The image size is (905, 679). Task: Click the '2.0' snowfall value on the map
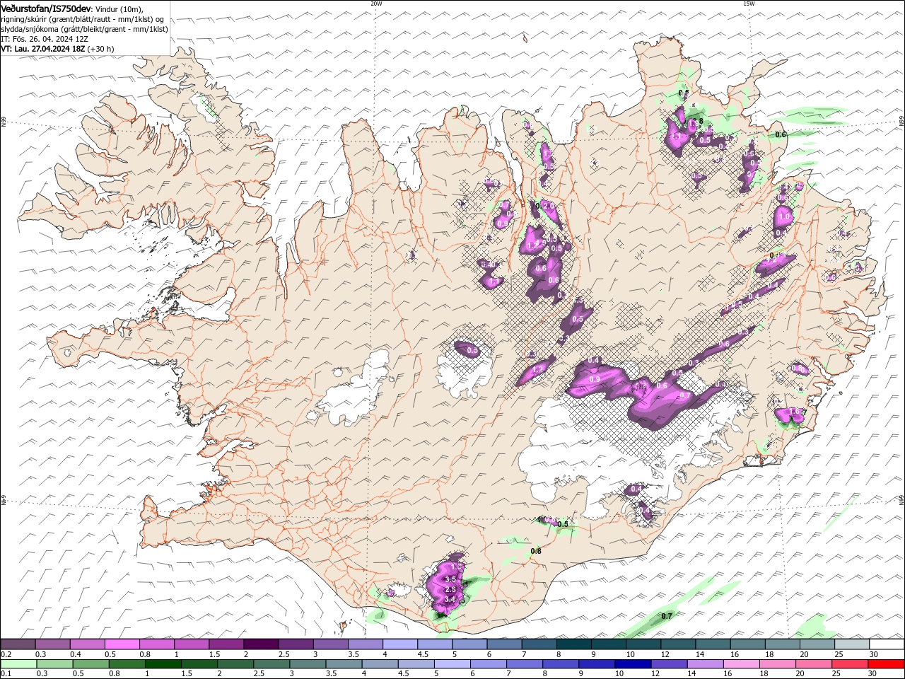click(548, 206)
